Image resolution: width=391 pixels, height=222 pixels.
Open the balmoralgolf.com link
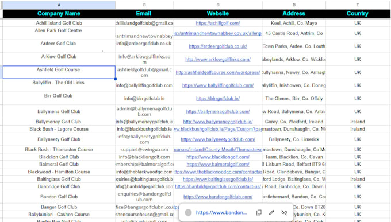click(218, 165)
